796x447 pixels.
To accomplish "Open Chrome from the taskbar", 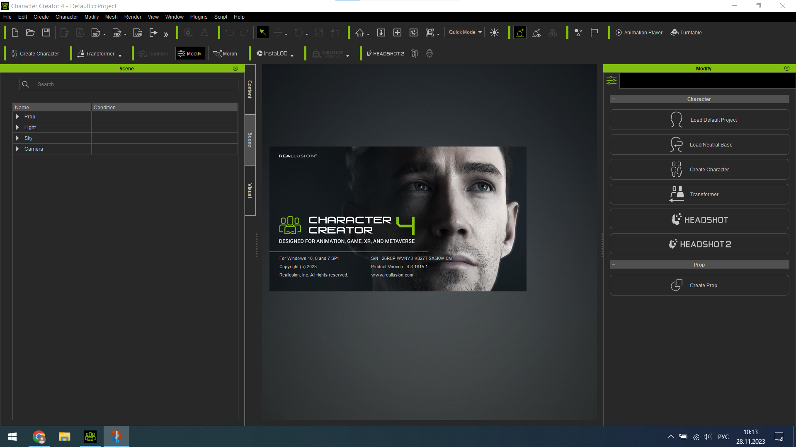I will [x=39, y=437].
